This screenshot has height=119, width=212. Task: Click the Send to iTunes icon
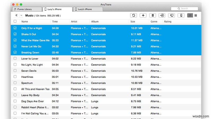[x=162, y=15]
